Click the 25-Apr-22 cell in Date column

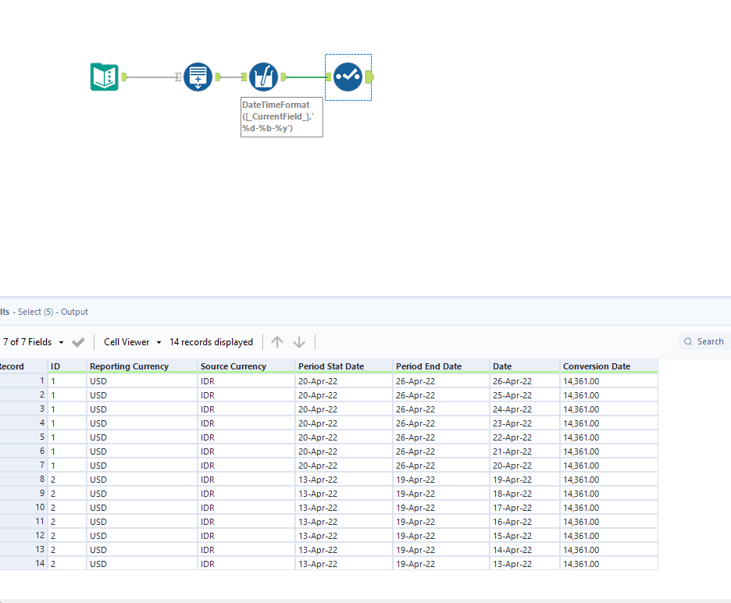(512, 395)
